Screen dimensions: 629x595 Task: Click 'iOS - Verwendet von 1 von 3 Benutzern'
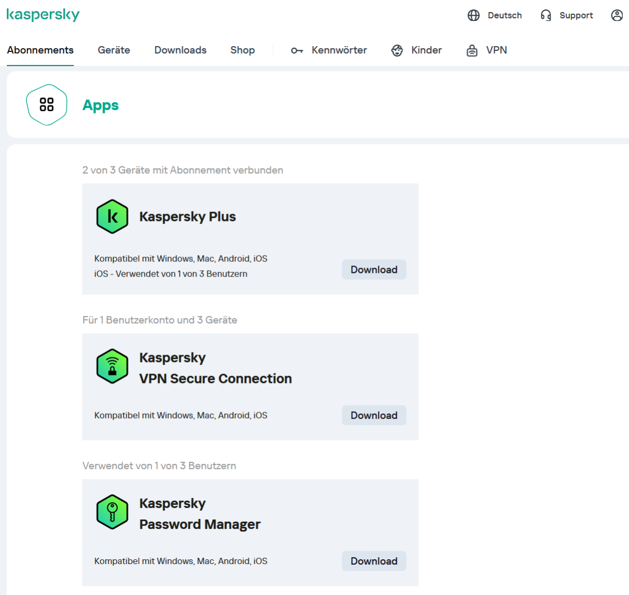click(x=171, y=274)
